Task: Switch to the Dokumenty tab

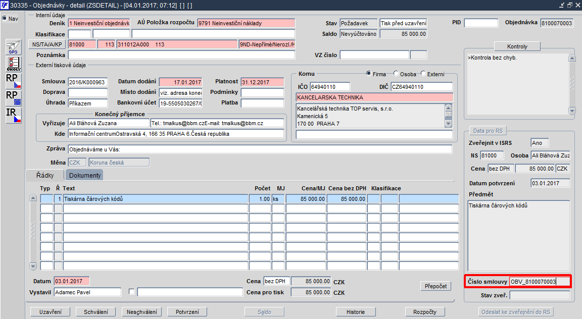Action: click(x=84, y=175)
